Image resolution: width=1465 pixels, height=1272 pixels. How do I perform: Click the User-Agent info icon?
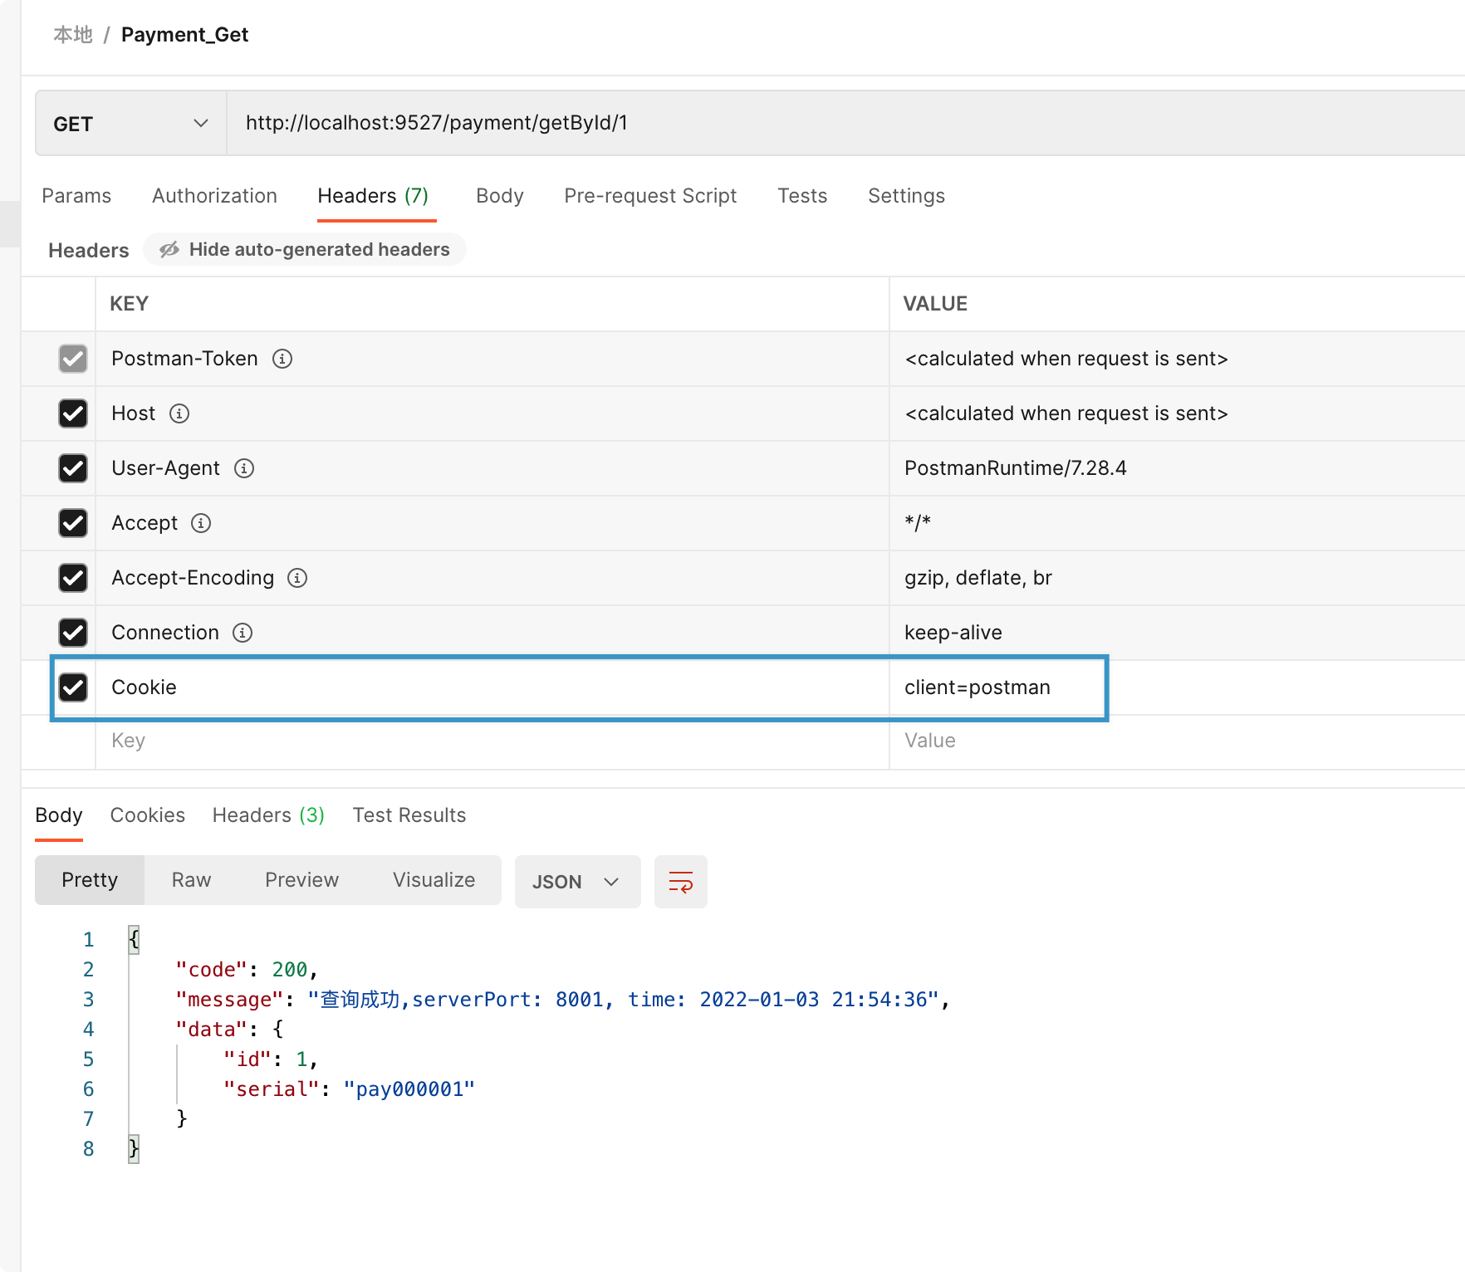[244, 468]
